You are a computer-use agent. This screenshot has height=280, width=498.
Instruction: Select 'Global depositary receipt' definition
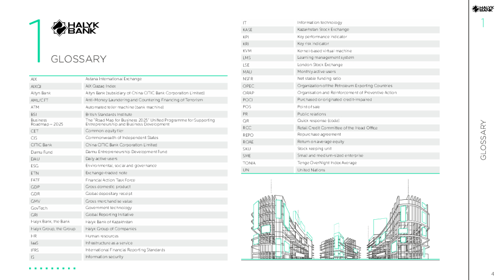[x=108, y=193]
